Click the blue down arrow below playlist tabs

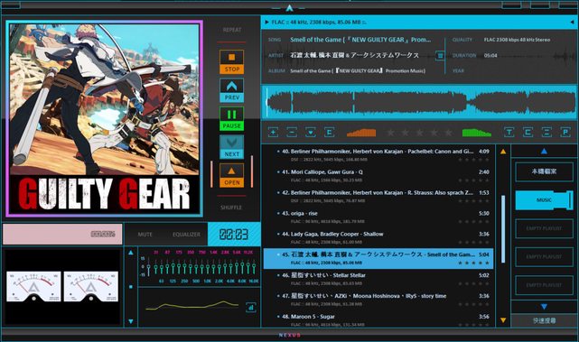pos(544,307)
